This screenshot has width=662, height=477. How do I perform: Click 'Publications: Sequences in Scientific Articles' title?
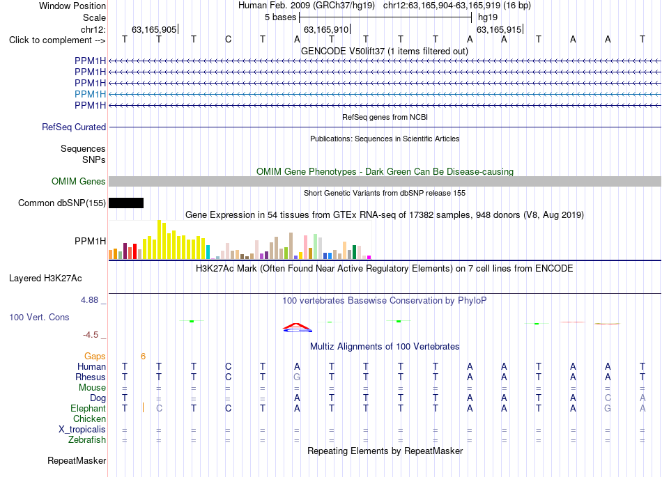pyautogui.click(x=385, y=139)
